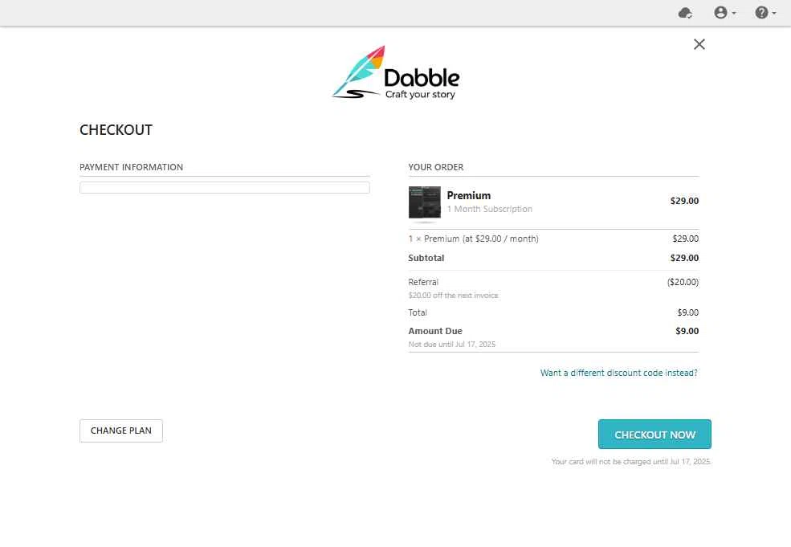
Task: Click the Premium plan thumbnail image
Action: [424, 202]
